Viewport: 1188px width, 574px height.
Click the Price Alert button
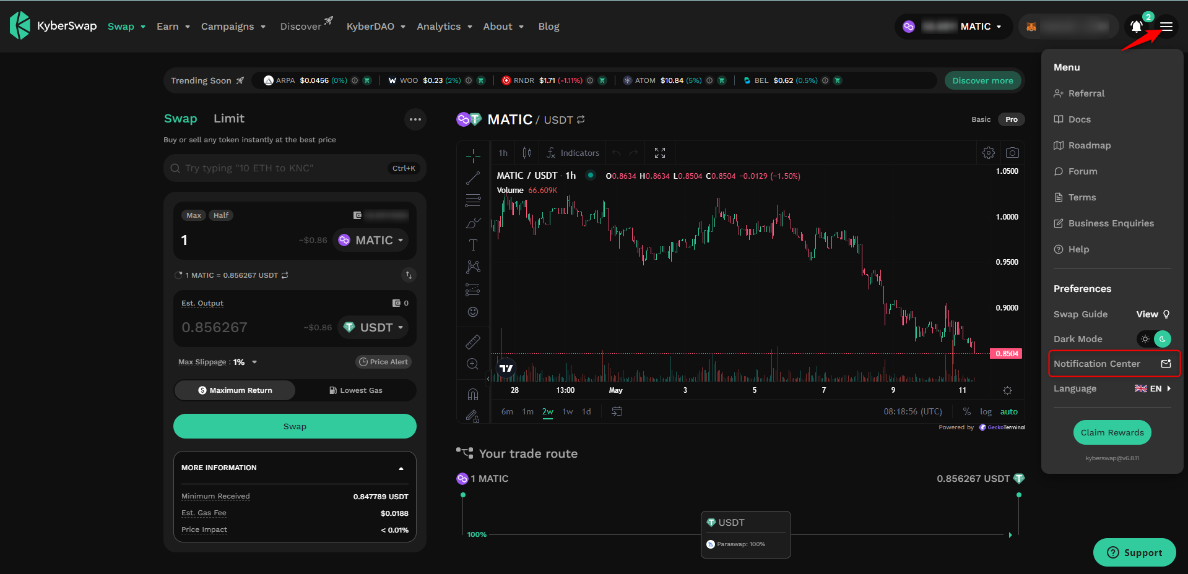coord(383,362)
